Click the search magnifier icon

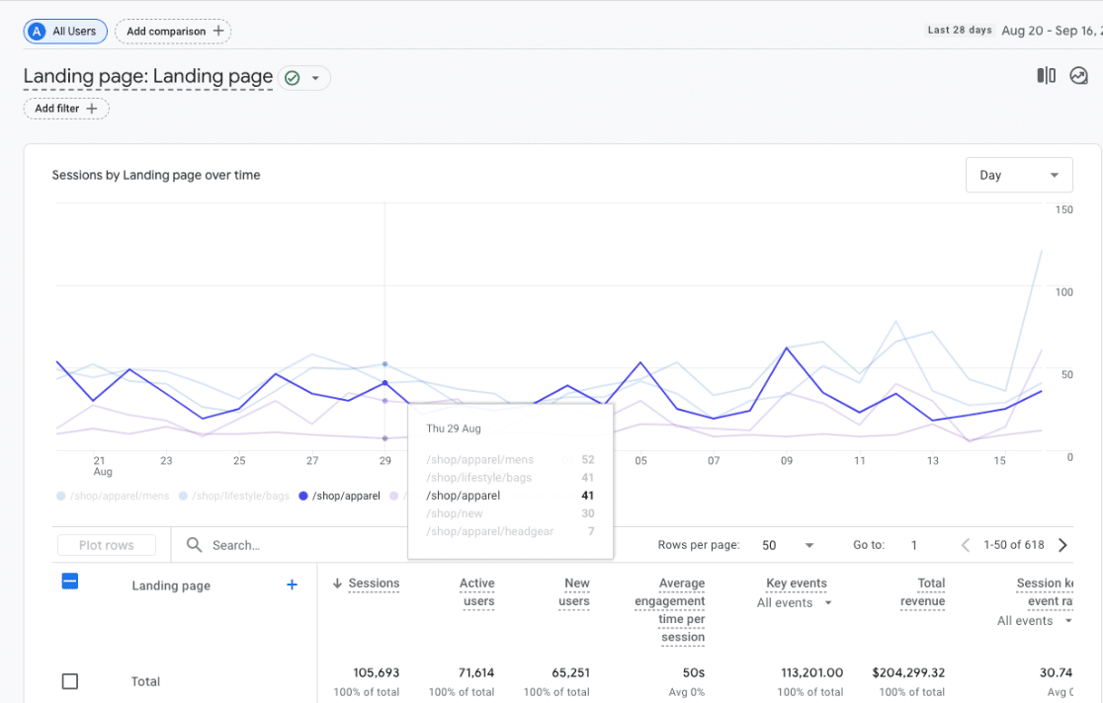click(195, 545)
